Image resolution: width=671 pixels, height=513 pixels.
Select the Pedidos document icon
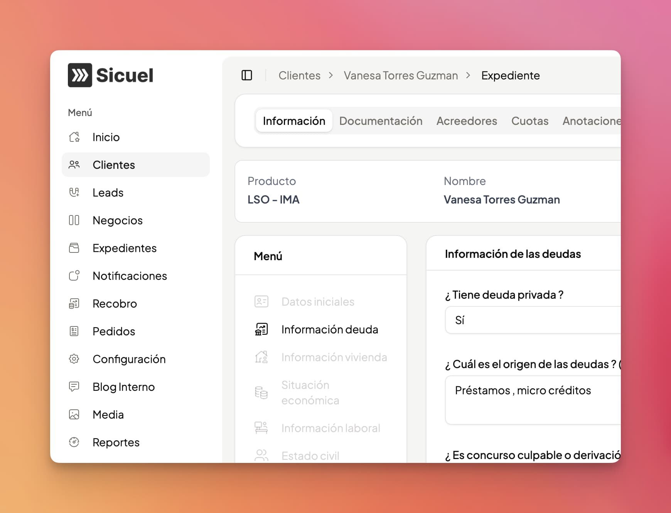coord(74,331)
